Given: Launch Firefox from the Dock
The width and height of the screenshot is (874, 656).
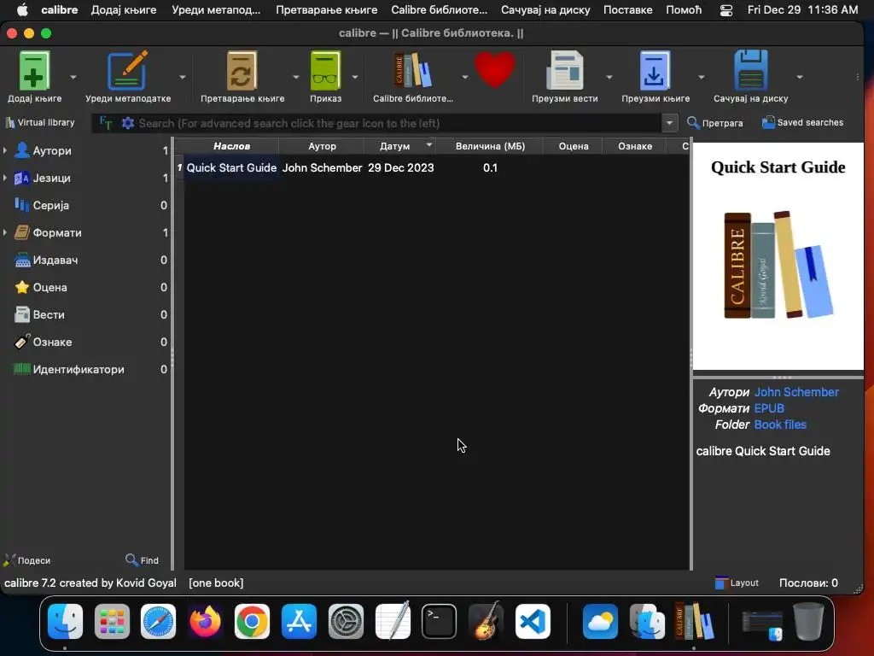Looking at the screenshot, I should pyautogui.click(x=205, y=622).
